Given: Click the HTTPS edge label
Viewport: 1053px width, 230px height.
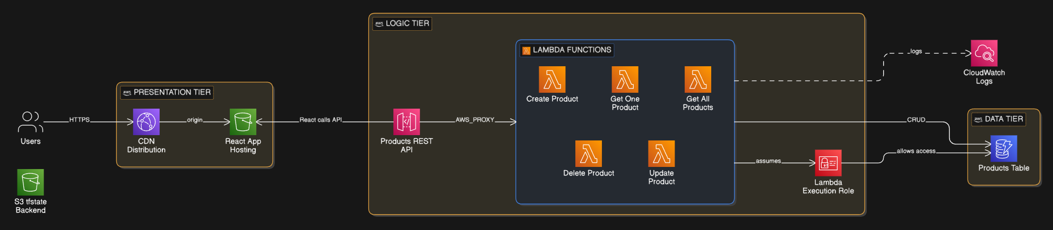Looking at the screenshot, I should pyautogui.click(x=80, y=120).
